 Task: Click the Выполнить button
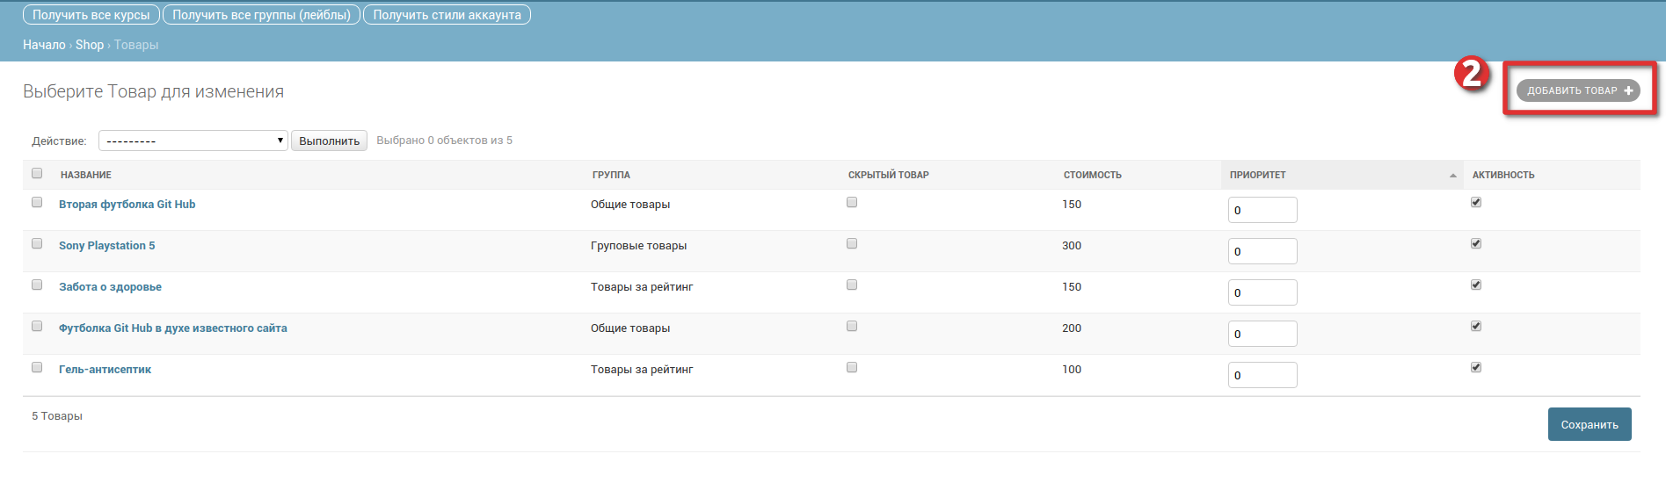[329, 141]
